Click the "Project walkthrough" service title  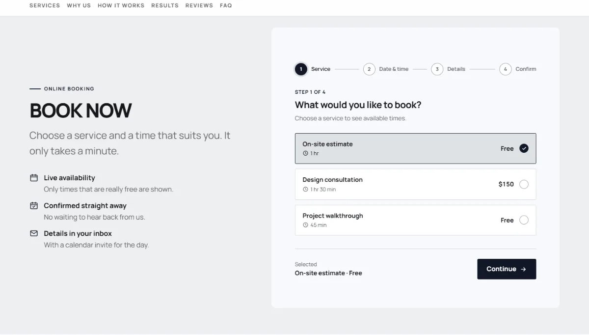pos(333,216)
